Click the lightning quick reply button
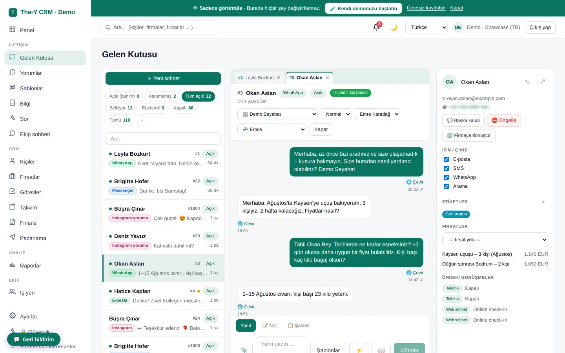This screenshot has width=565, height=353. [359, 350]
